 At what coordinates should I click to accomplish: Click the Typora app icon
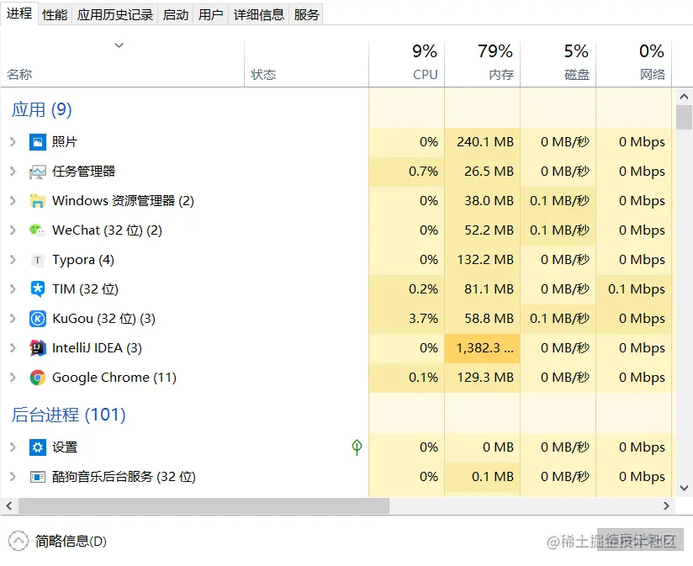tap(37, 260)
